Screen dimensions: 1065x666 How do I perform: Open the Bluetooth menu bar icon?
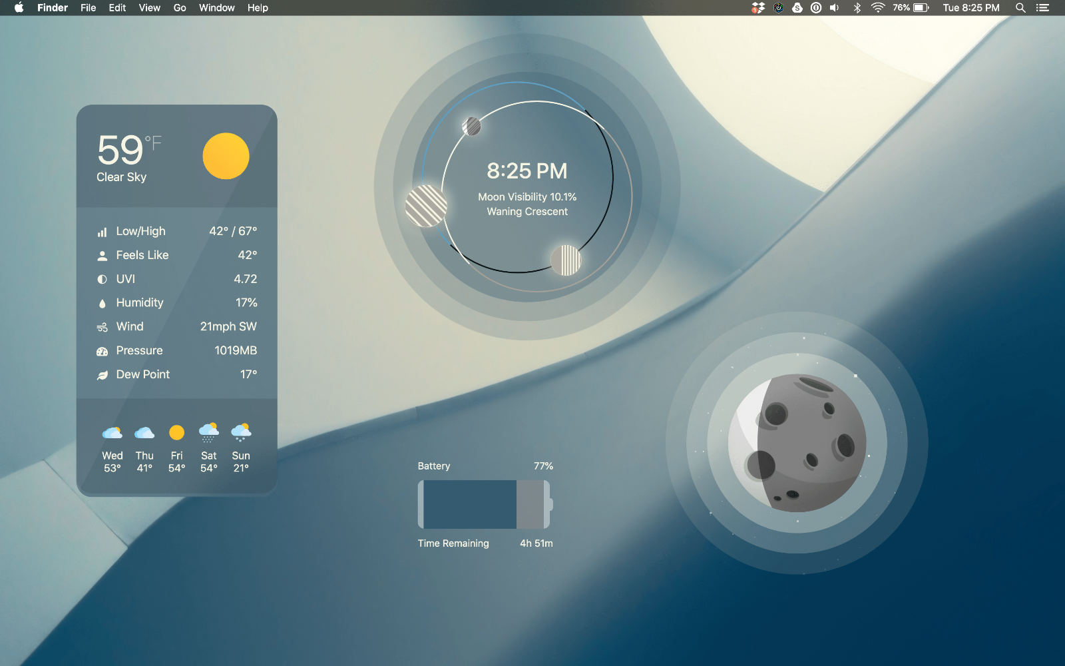[857, 8]
